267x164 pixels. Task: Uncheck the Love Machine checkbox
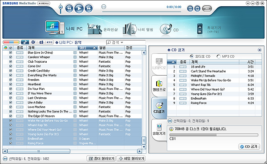tap(11, 107)
